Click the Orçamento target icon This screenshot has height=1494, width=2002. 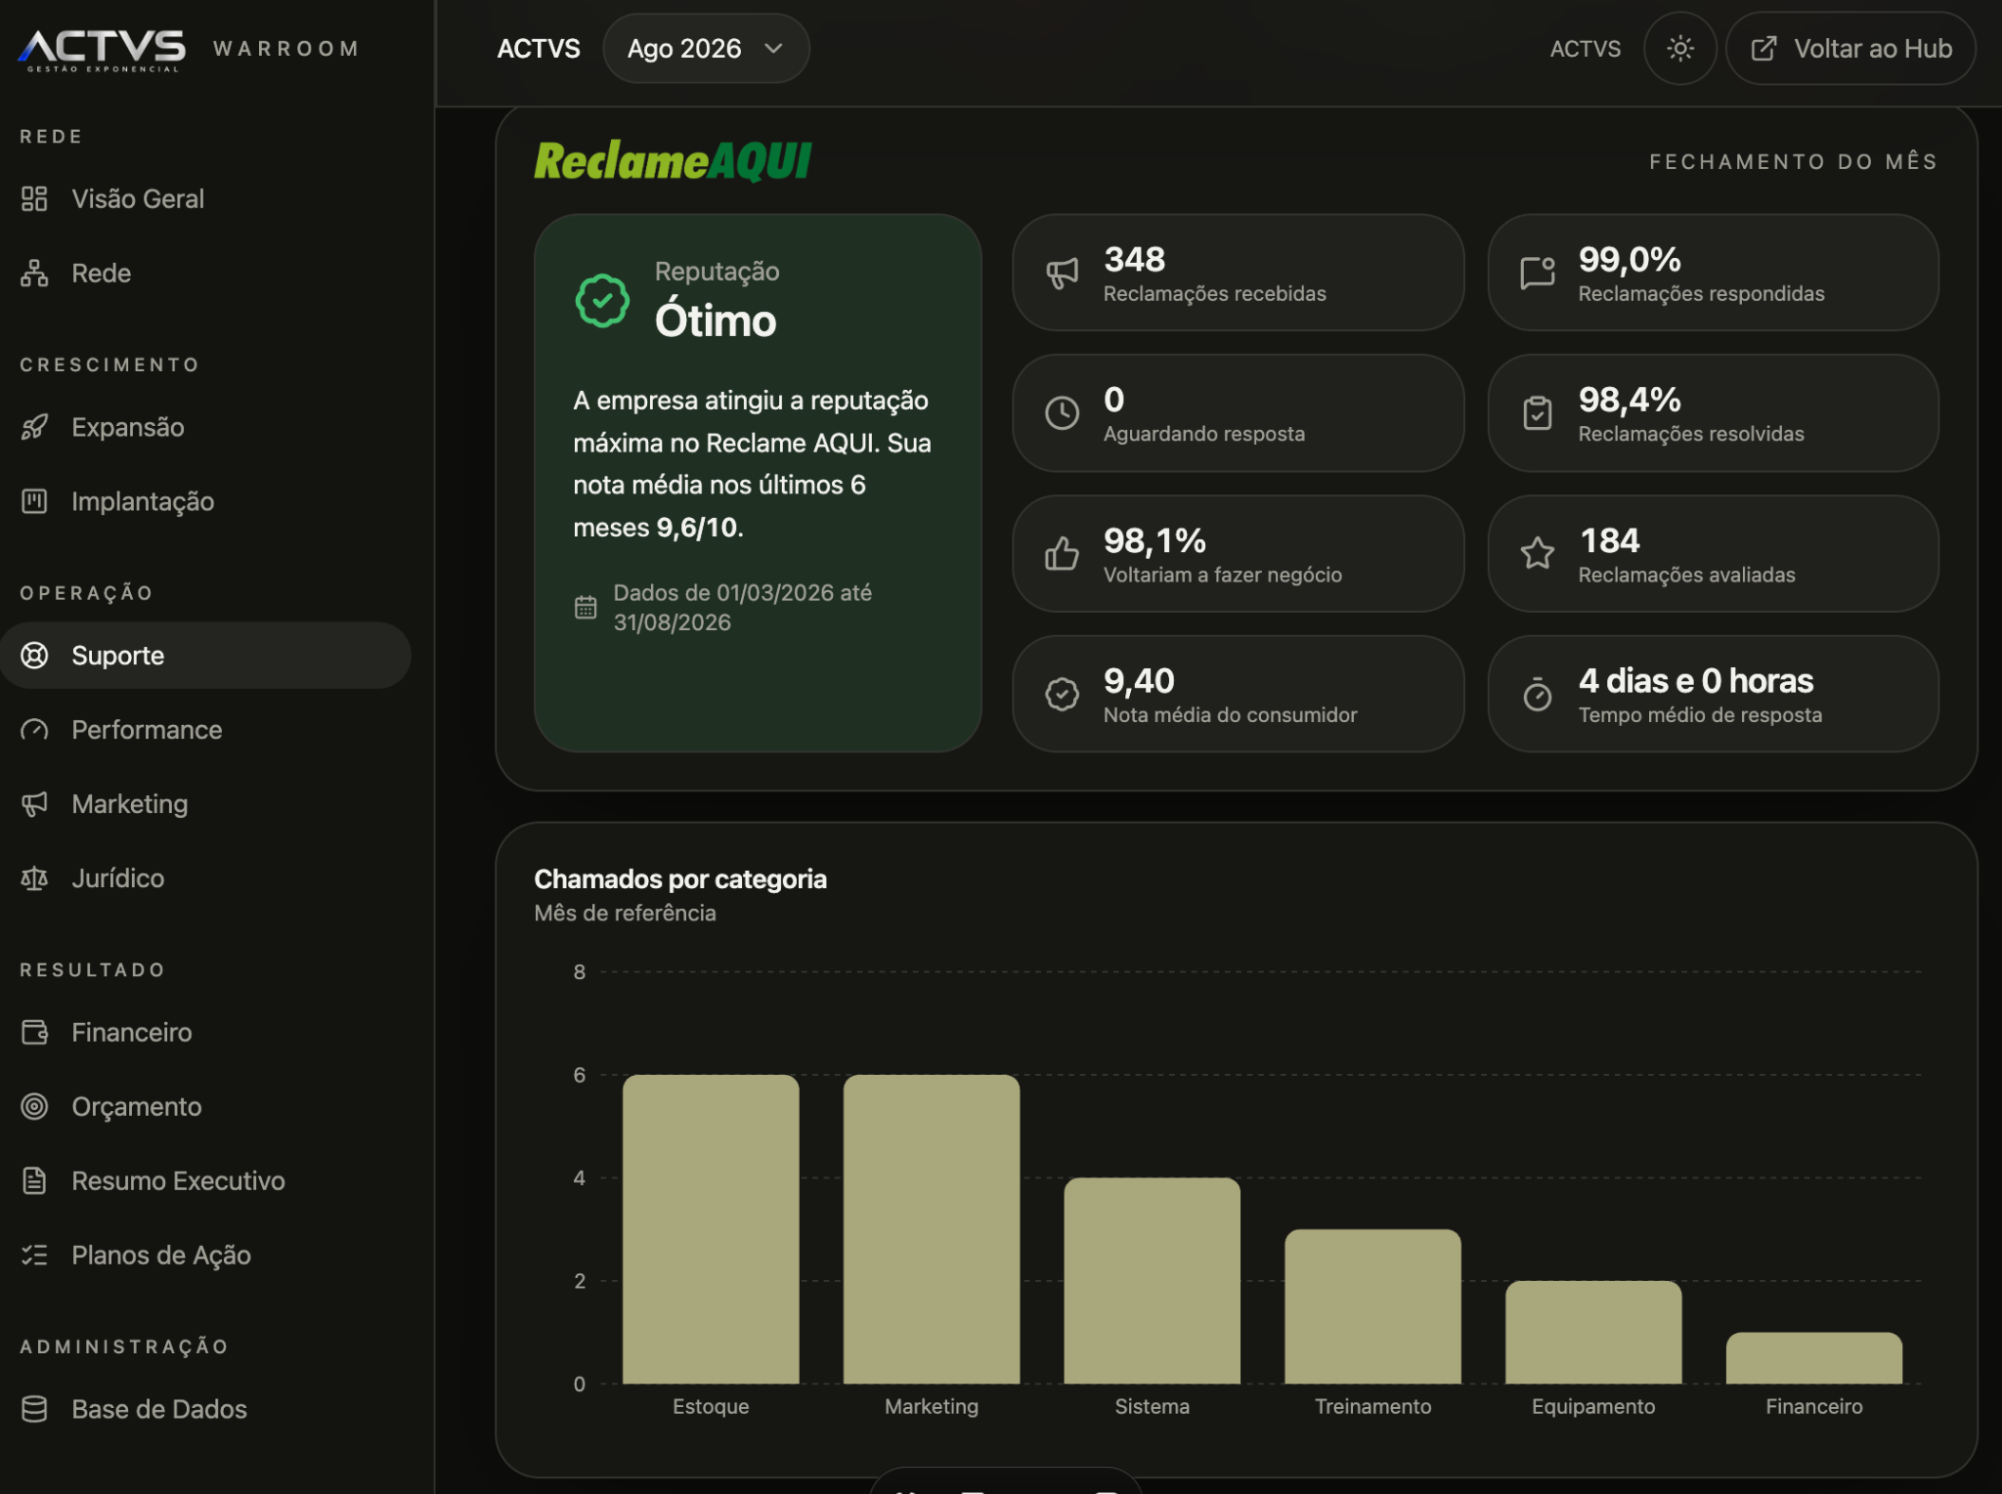34,1106
